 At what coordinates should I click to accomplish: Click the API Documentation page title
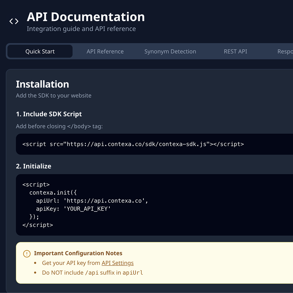pyautogui.click(x=86, y=17)
